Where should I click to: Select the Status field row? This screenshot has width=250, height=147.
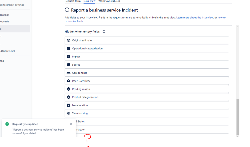[x=147, y=122]
